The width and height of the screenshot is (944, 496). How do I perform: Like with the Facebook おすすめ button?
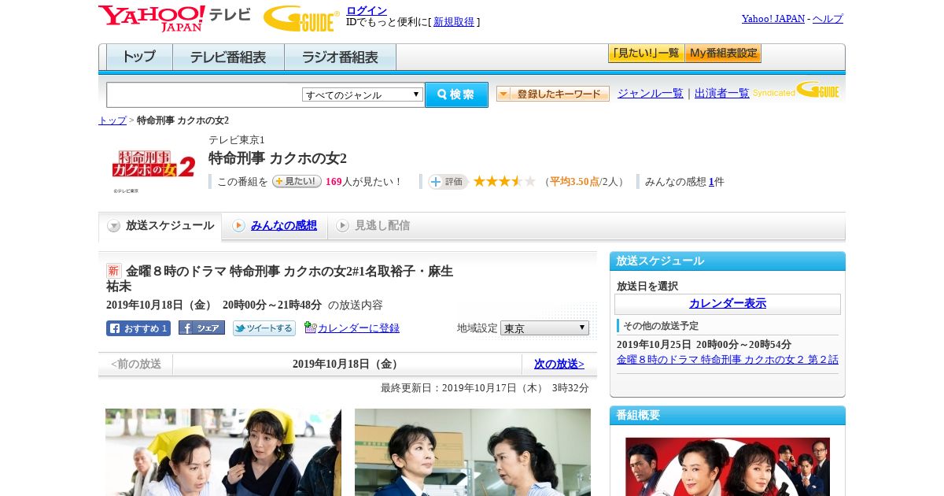tap(138, 328)
